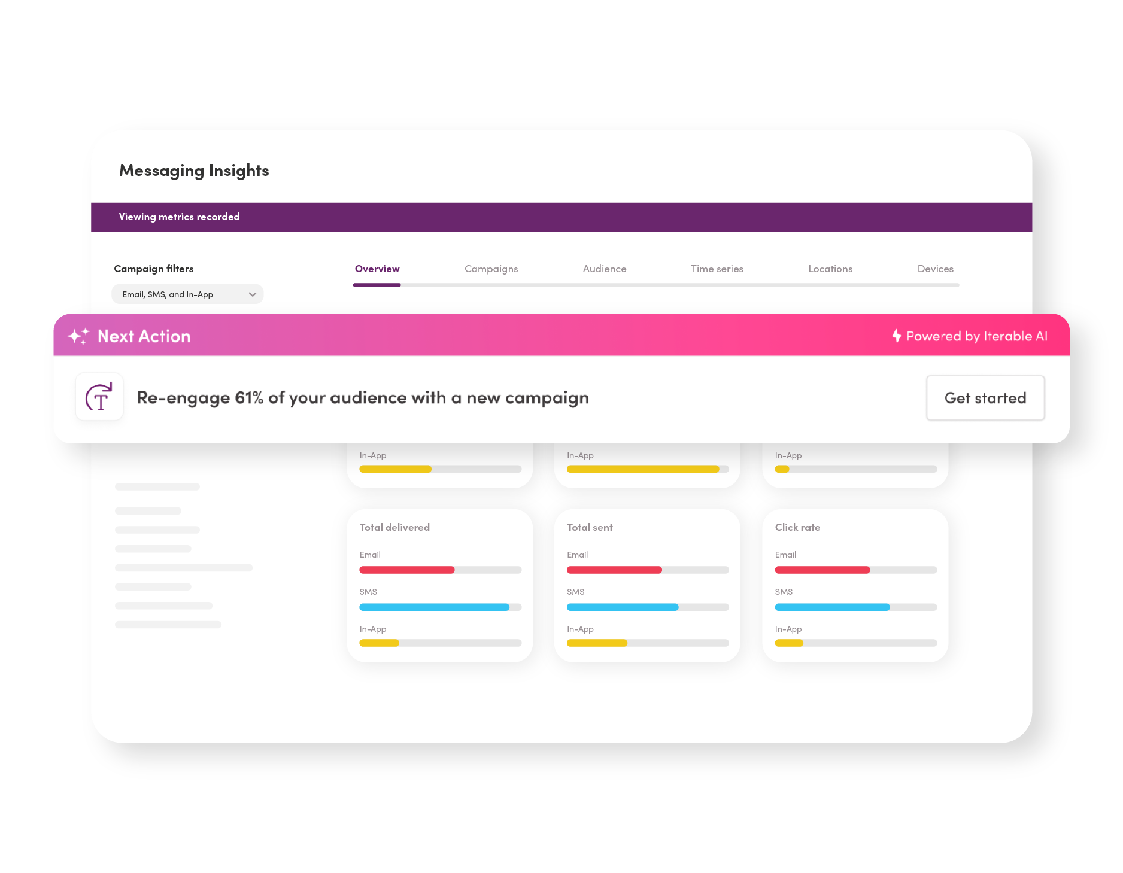
Task: Open the Email, SMS, and In-App dropdown
Action: [187, 294]
